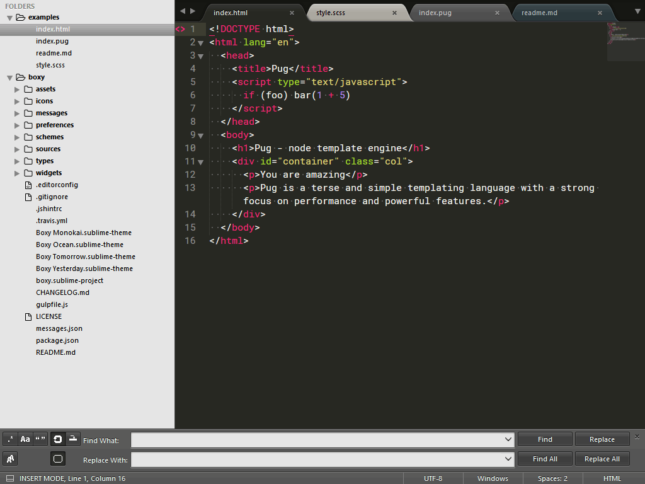This screenshot has width=645, height=484.
Task: Toggle wrap-around search button
Action: pos(58,439)
